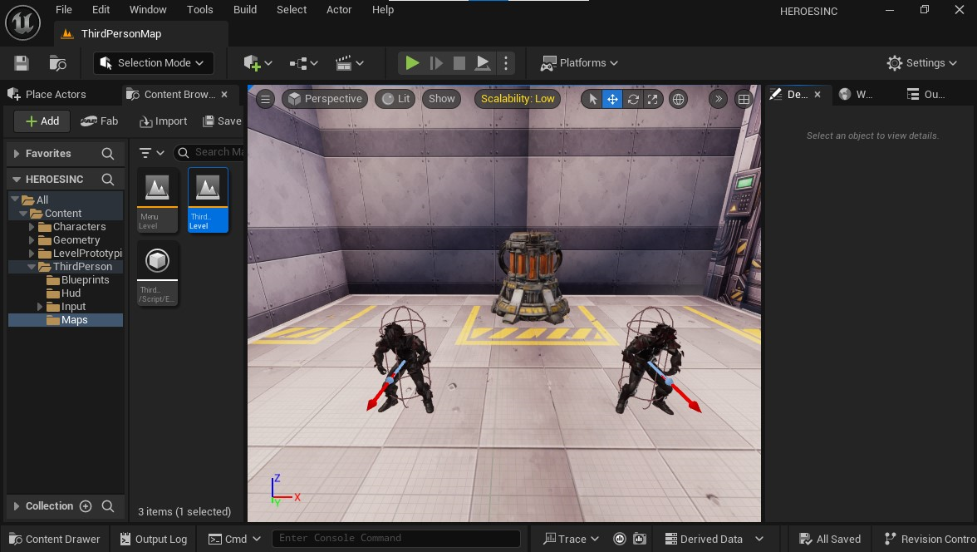Open the Build menu
977x552 pixels.
pos(245,10)
